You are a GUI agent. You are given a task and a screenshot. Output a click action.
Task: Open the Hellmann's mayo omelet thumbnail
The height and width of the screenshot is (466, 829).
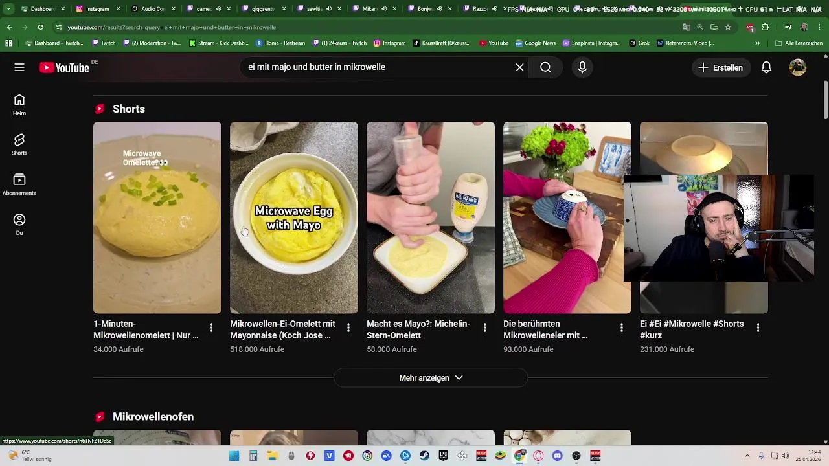pos(431,217)
